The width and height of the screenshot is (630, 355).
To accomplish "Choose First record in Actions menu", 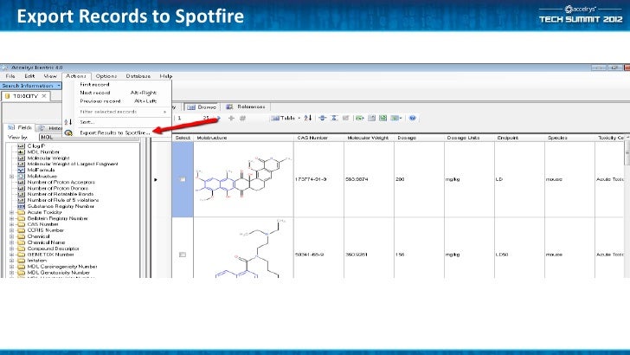I will click(x=118, y=85).
